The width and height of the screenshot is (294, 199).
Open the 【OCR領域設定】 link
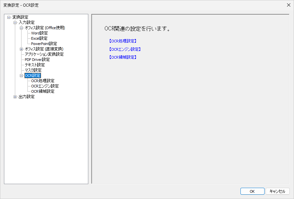[x=123, y=57]
